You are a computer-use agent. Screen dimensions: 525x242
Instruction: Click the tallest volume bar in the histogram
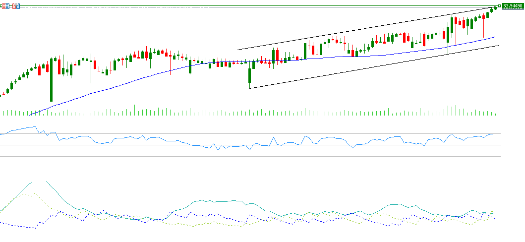(321, 110)
